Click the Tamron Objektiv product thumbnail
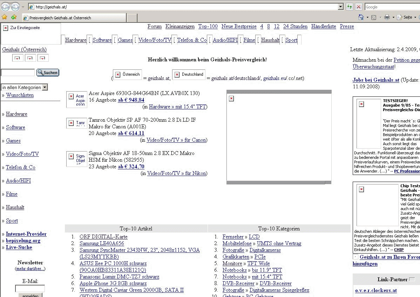 click(77, 123)
